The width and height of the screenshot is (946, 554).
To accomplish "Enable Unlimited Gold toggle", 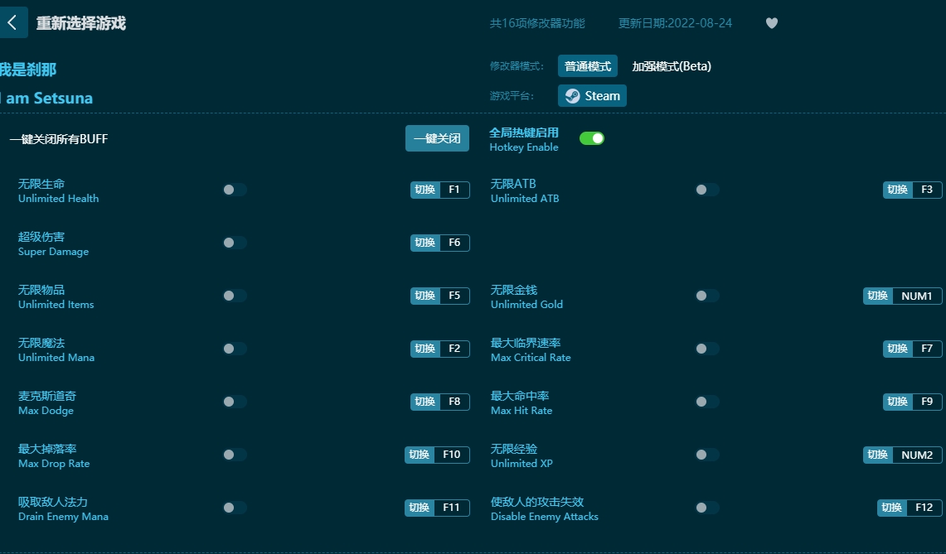I will pyautogui.click(x=707, y=296).
